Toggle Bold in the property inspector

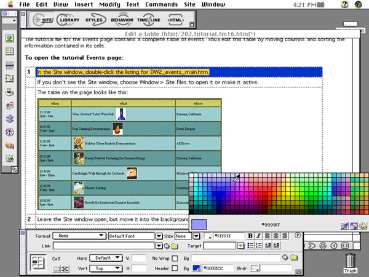point(250,236)
